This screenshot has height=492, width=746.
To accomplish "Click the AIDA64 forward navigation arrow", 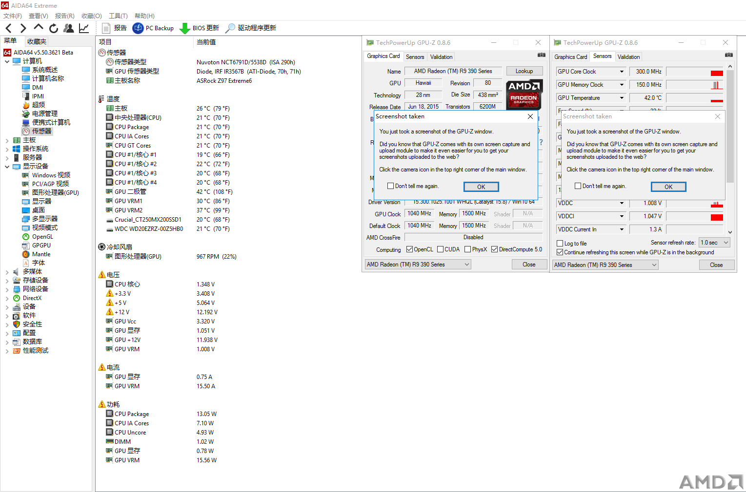I will (23, 28).
